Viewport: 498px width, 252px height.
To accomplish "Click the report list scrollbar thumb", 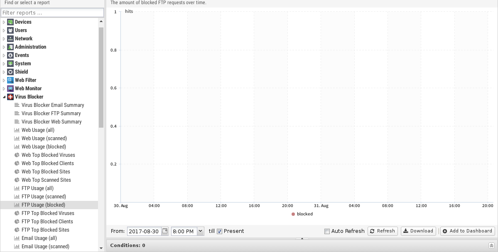I will [x=101, y=77].
